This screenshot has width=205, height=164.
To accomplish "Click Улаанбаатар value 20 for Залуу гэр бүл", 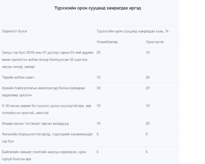I will [x=98, y=53].
